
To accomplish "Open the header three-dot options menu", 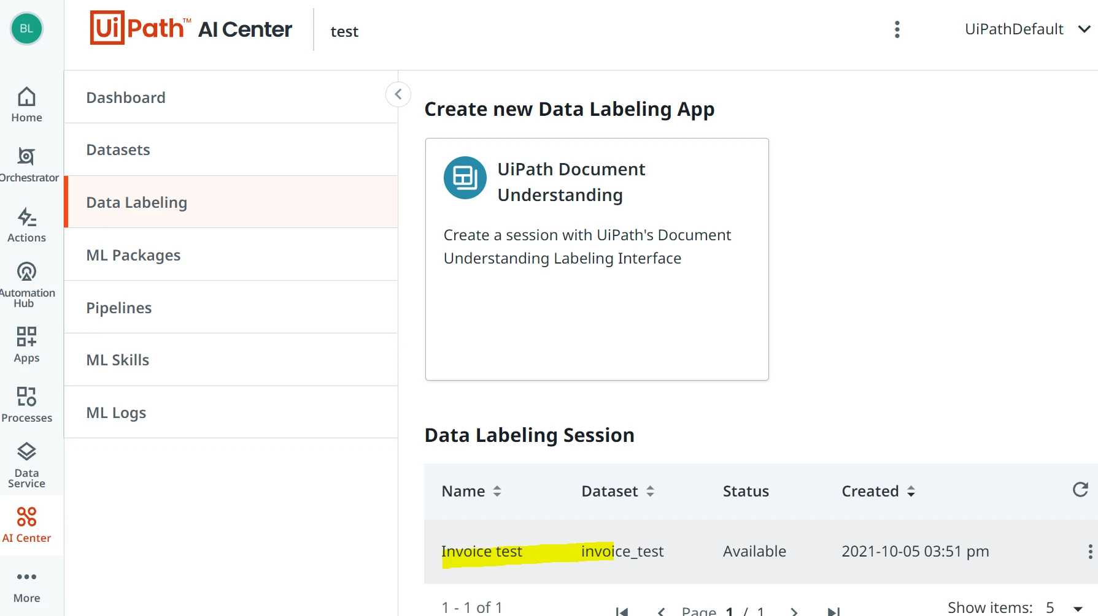I will [897, 29].
